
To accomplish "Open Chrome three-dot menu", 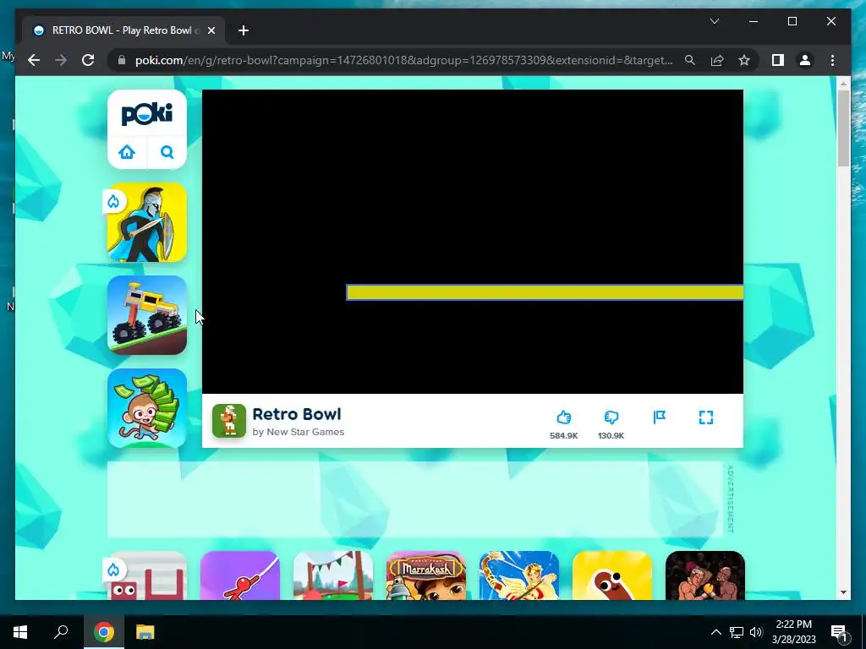I will [832, 60].
